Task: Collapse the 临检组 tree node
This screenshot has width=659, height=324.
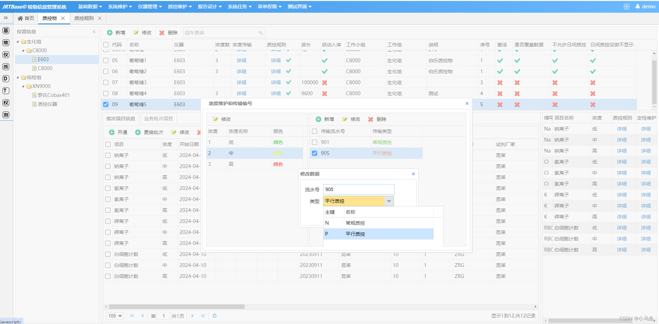Action: [x=18, y=77]
